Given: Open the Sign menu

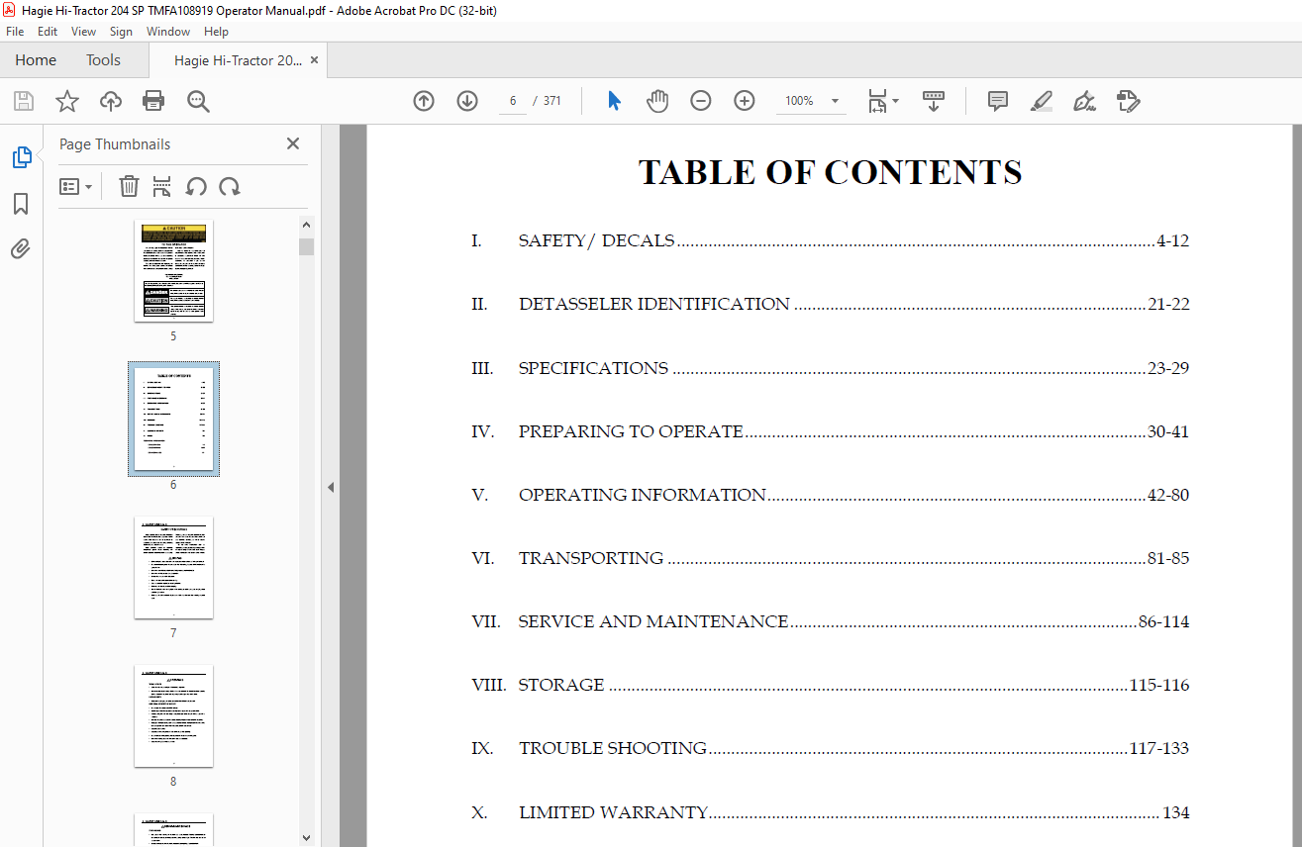Looking at the screenshot, I should [x=121, y=32].
